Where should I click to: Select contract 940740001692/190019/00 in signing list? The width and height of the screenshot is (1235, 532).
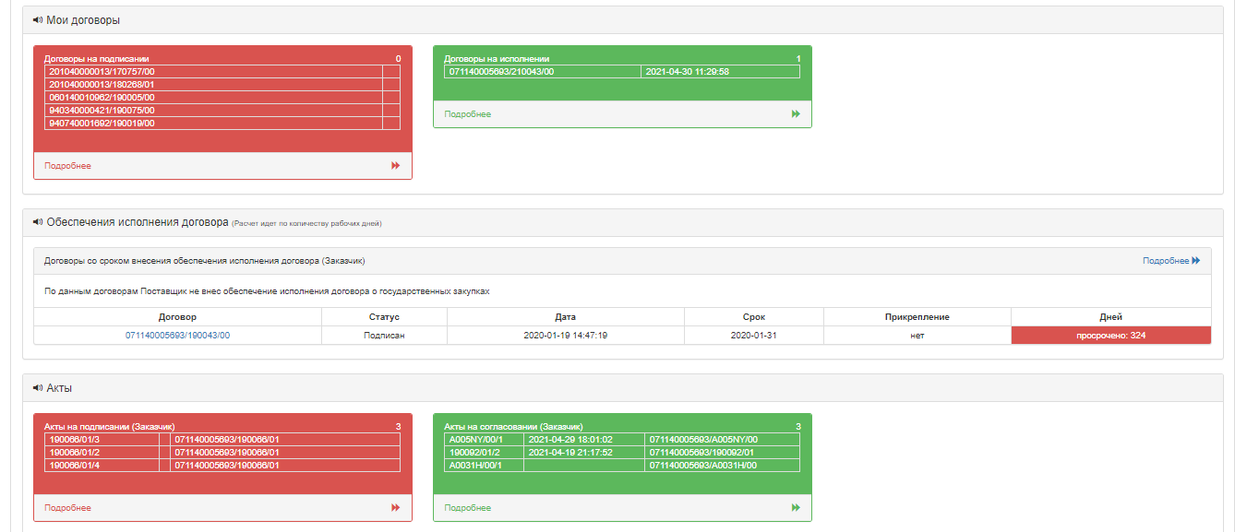coord(102,124)
